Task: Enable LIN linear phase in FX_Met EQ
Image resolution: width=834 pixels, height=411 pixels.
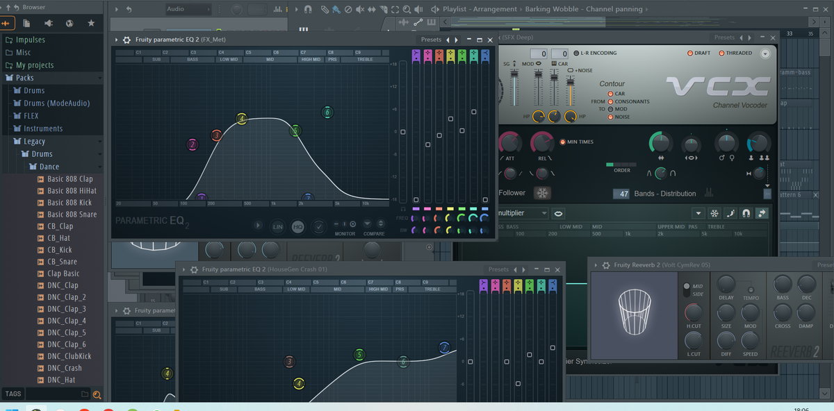Action: (277, 226)
